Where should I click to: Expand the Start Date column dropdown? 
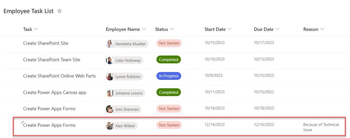click(x=229, y=29)
